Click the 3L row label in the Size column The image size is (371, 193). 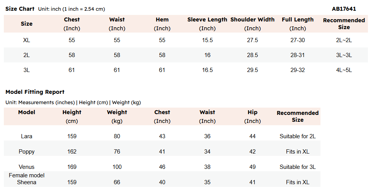26,70
